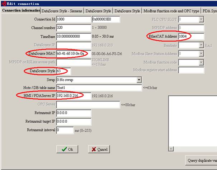Click the Ok button
The image size is (217, 170).
[x=67, y=149]
